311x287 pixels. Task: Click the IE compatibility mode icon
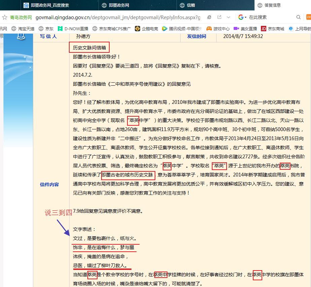click(209, 17)
